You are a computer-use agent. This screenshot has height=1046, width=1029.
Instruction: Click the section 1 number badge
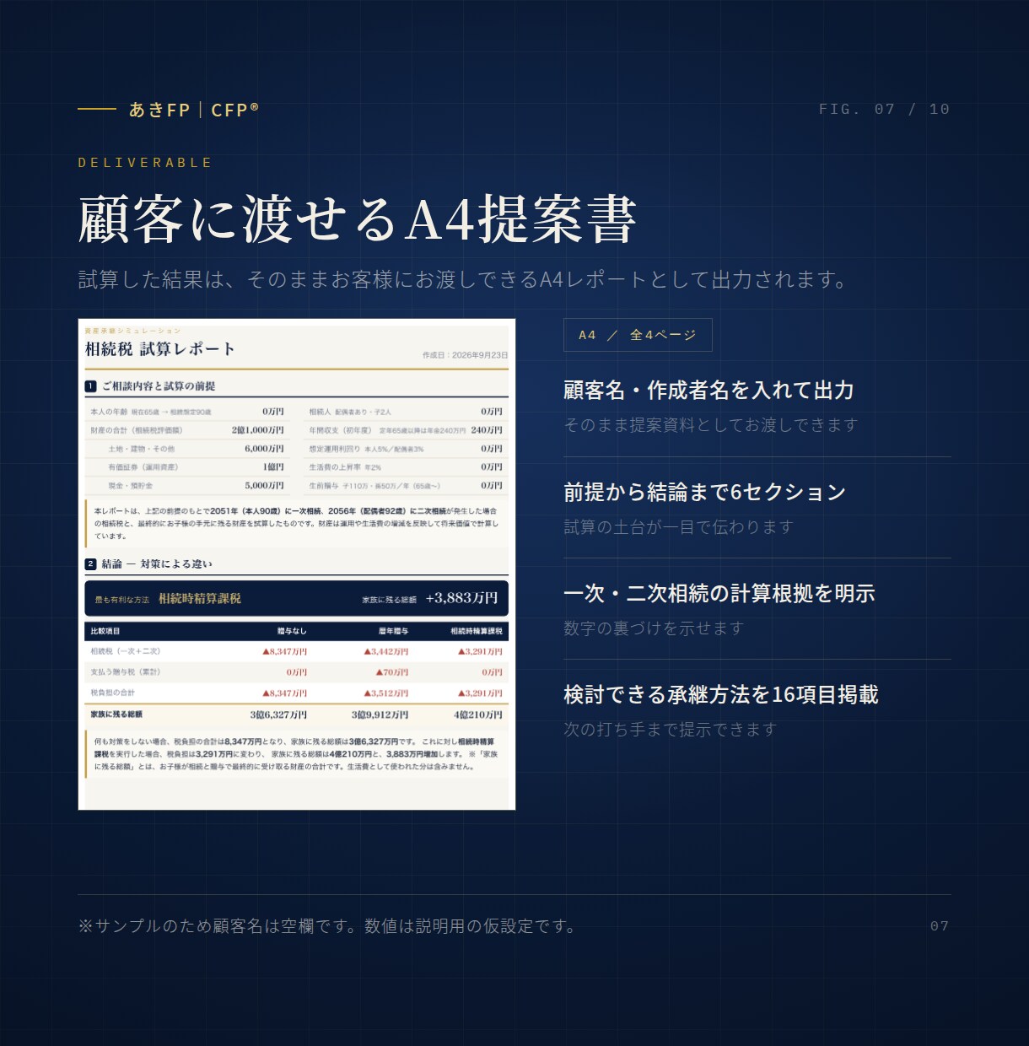pyautogui.click(x=90, y=386)
